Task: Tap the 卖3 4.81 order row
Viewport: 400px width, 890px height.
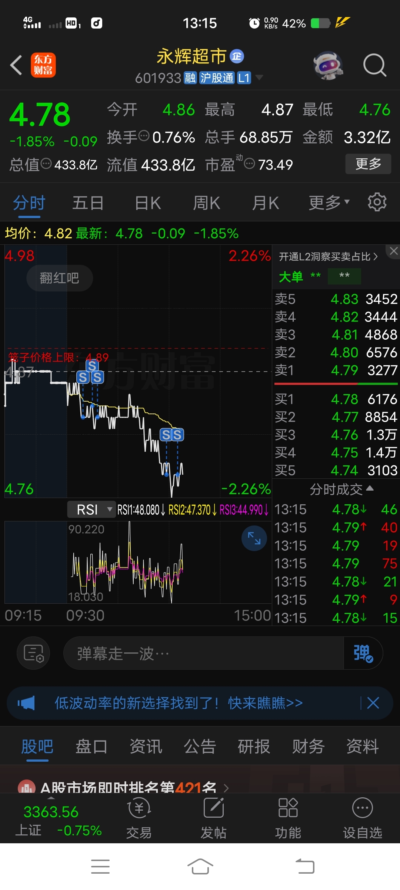Action: click(336, 334)
